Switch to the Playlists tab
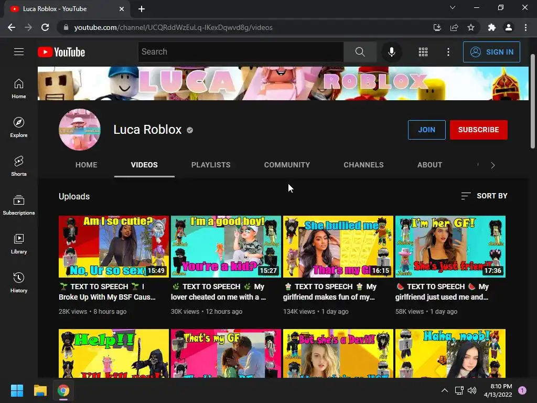 coord(211,165)
